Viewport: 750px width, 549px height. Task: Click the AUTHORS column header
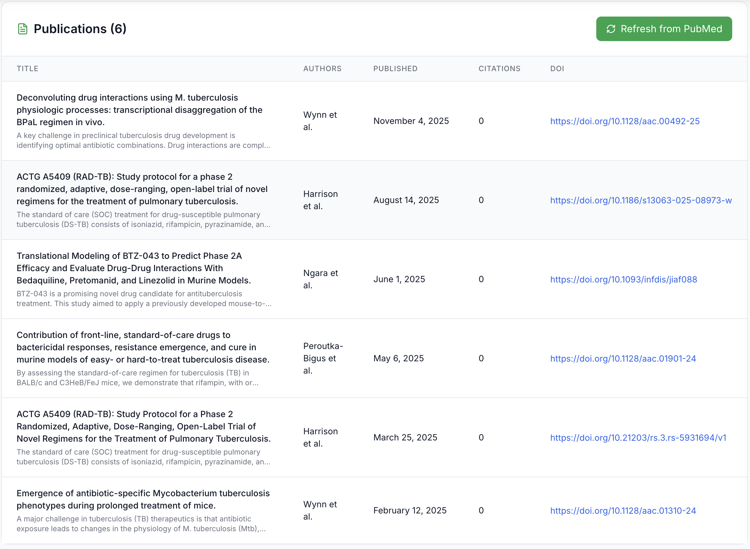pos(323,68)
